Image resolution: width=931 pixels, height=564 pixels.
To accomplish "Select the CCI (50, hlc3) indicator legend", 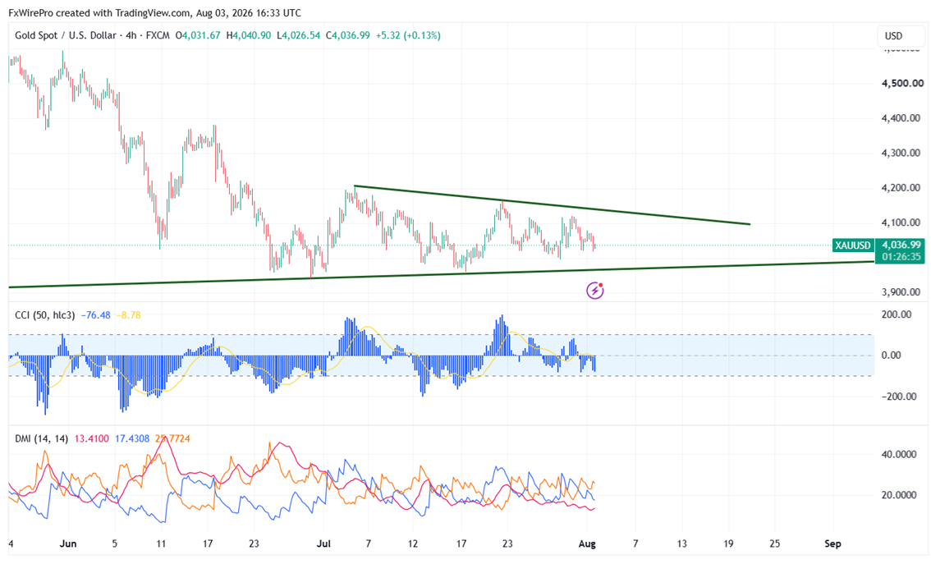I will [x=44, y=315].
